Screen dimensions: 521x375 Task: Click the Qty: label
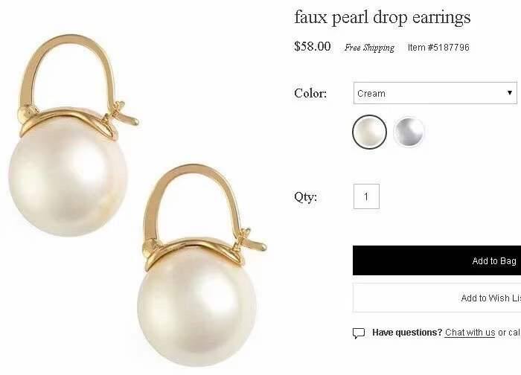point(305,196)
